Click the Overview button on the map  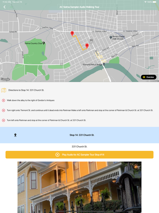149,77
